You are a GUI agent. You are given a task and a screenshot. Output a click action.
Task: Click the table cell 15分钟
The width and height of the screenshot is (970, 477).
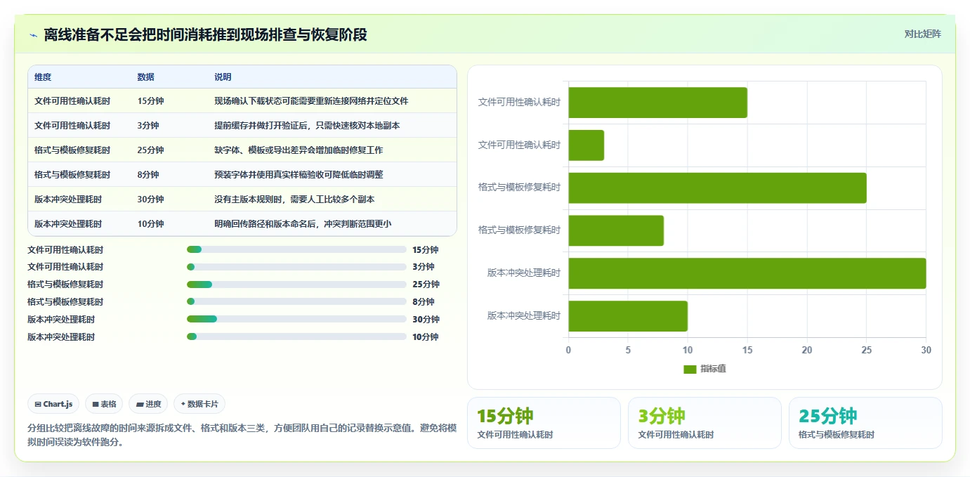click(x=150, y=101)
